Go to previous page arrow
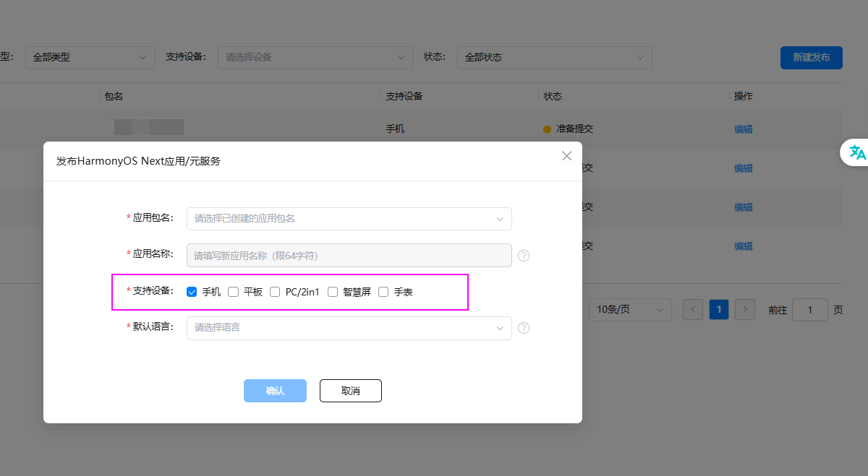Viewport: 868px width, 476px height. coord(693,310)
